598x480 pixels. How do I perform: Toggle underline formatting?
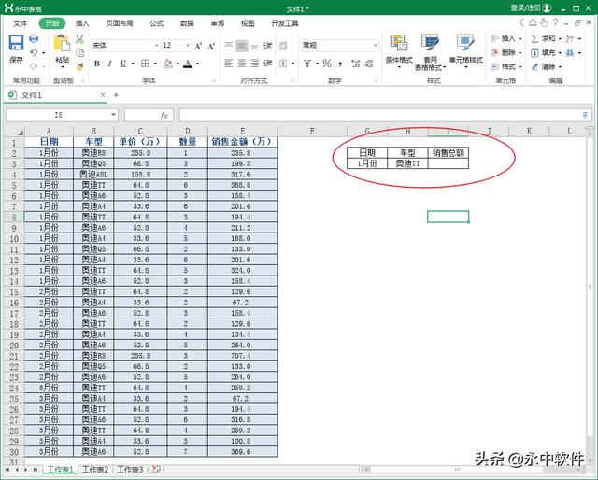pos(122,64)
